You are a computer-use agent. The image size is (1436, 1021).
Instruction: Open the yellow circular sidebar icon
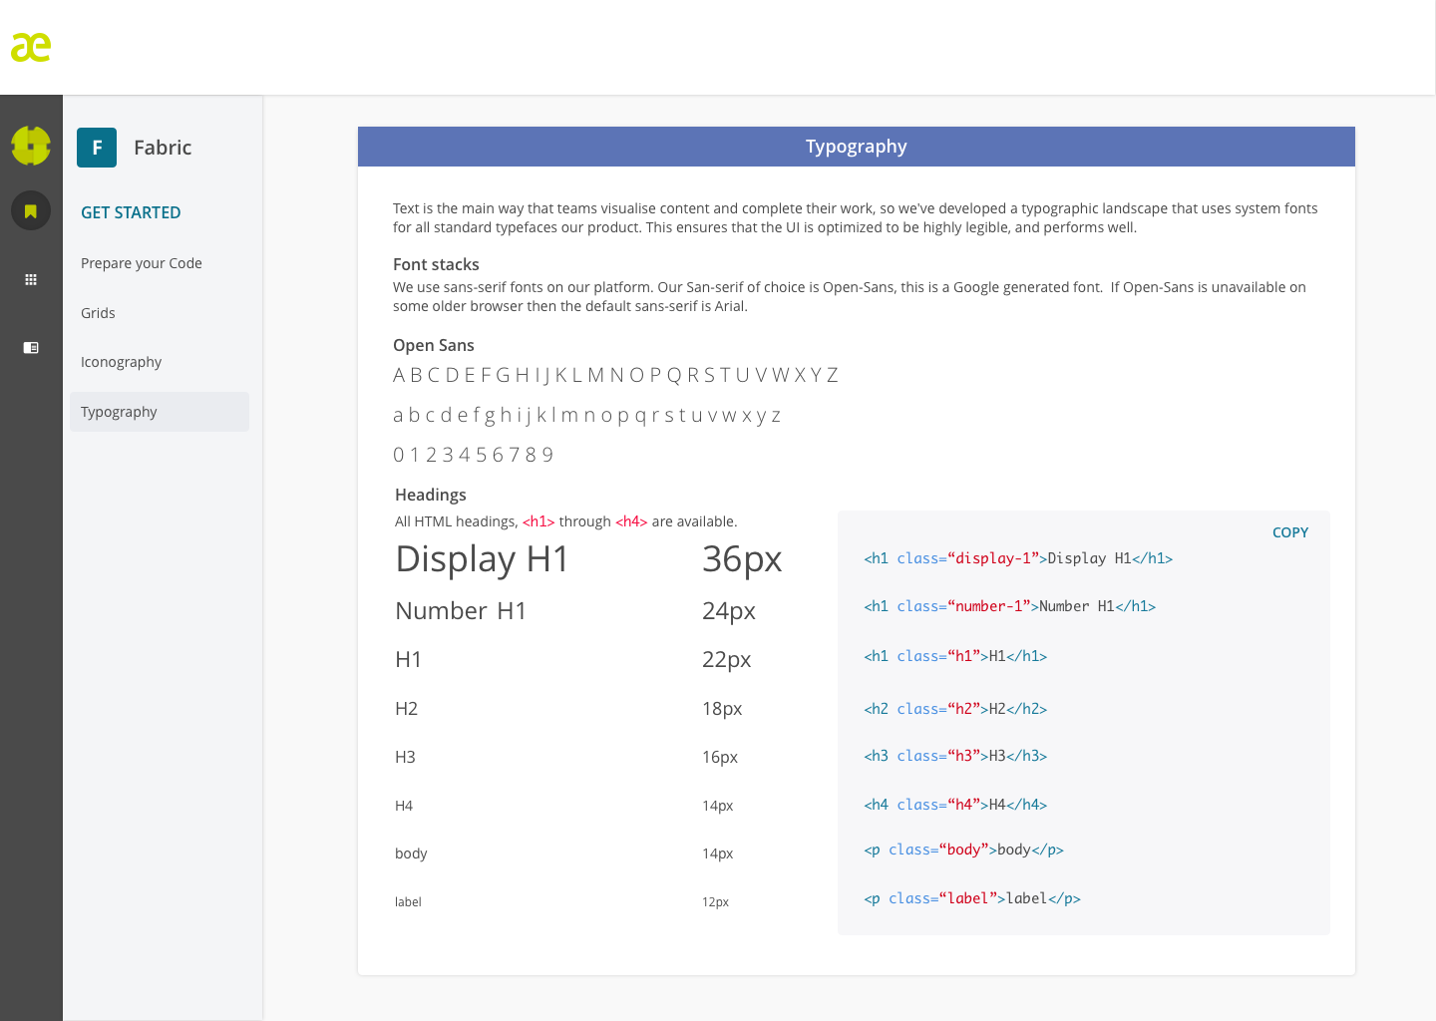tap(31, 146)
